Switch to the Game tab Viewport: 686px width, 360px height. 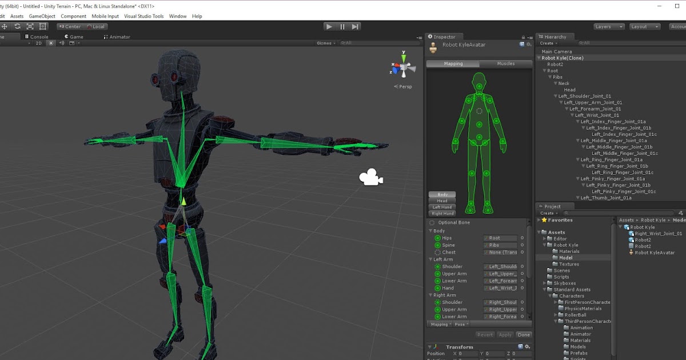[x=74, y=37]
